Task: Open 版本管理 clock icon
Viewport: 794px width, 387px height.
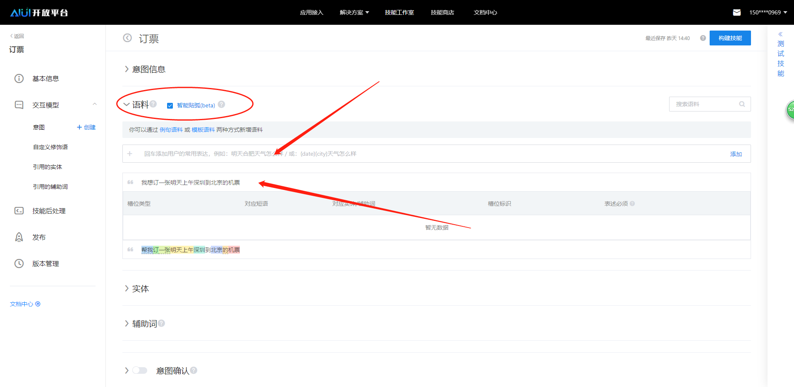Action: coord(19,263)
